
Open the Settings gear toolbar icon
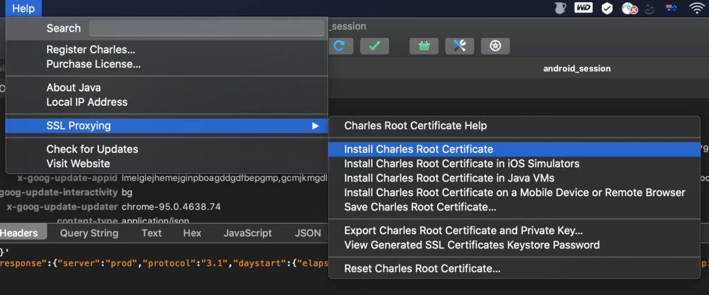pos(495,46)
